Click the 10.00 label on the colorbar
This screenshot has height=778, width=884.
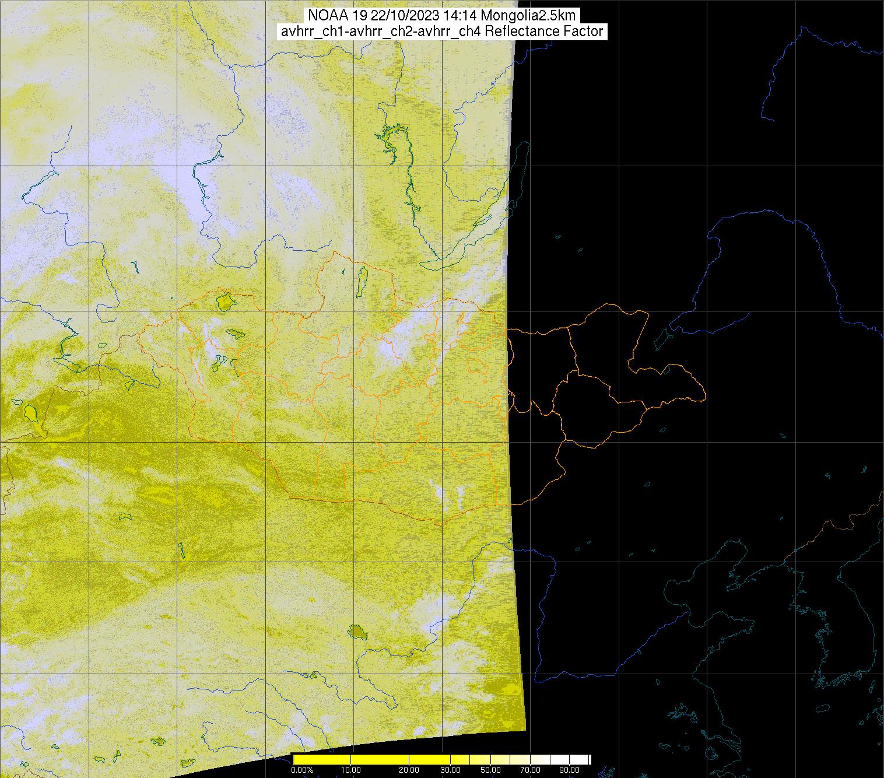[352, 770]
